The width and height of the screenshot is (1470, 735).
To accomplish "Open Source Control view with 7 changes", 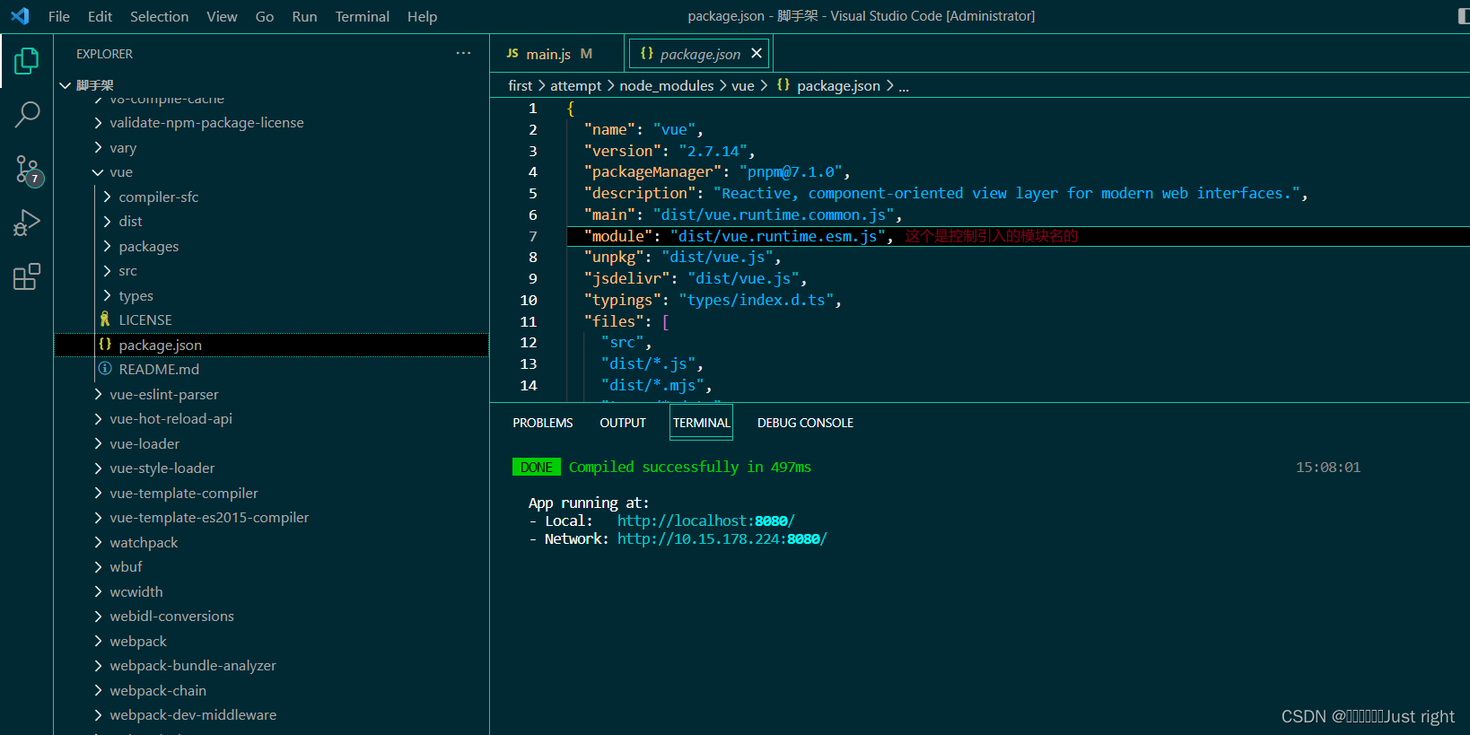I will pos(27,169).
